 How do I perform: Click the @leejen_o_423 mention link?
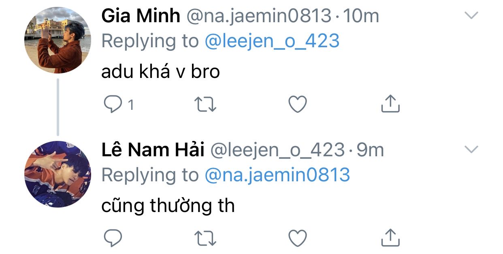point(272,41)
